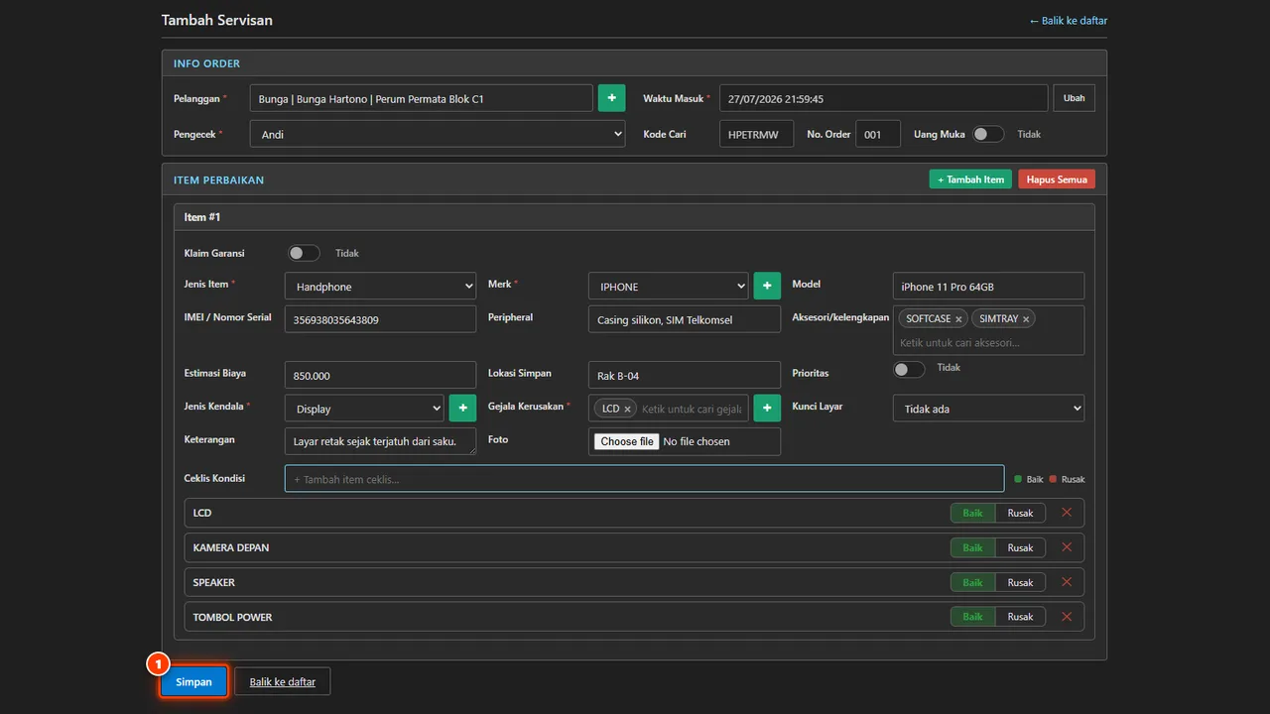Click the green plus next to Jenis Kendala
Image resolution: width=1270 pixels, height=714 pixels.
tap(462, 408)
